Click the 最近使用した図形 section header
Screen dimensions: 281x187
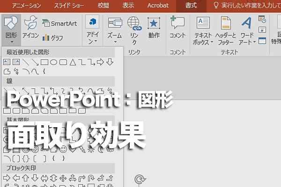tap(59, 52)
